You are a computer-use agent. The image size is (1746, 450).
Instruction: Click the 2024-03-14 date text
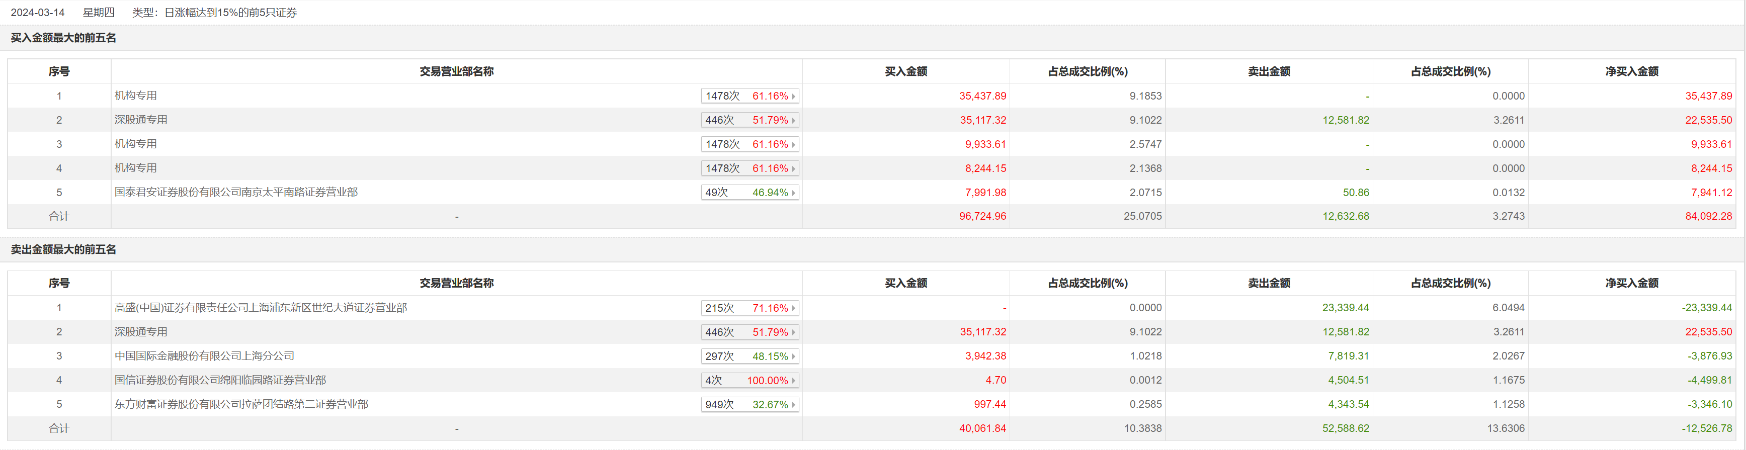point(38,13)
